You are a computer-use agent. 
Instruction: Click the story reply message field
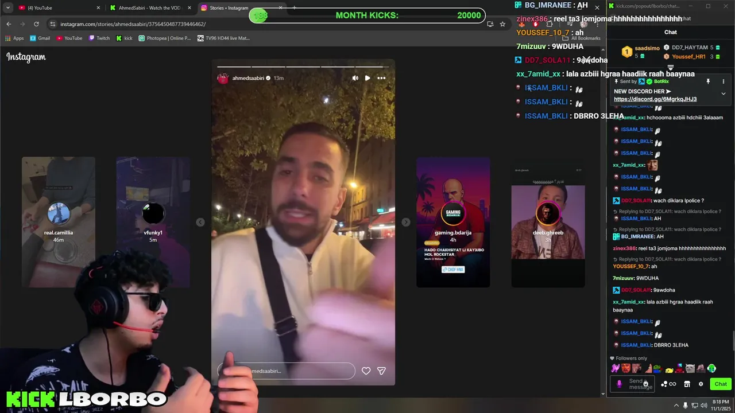tap(287, 371)
